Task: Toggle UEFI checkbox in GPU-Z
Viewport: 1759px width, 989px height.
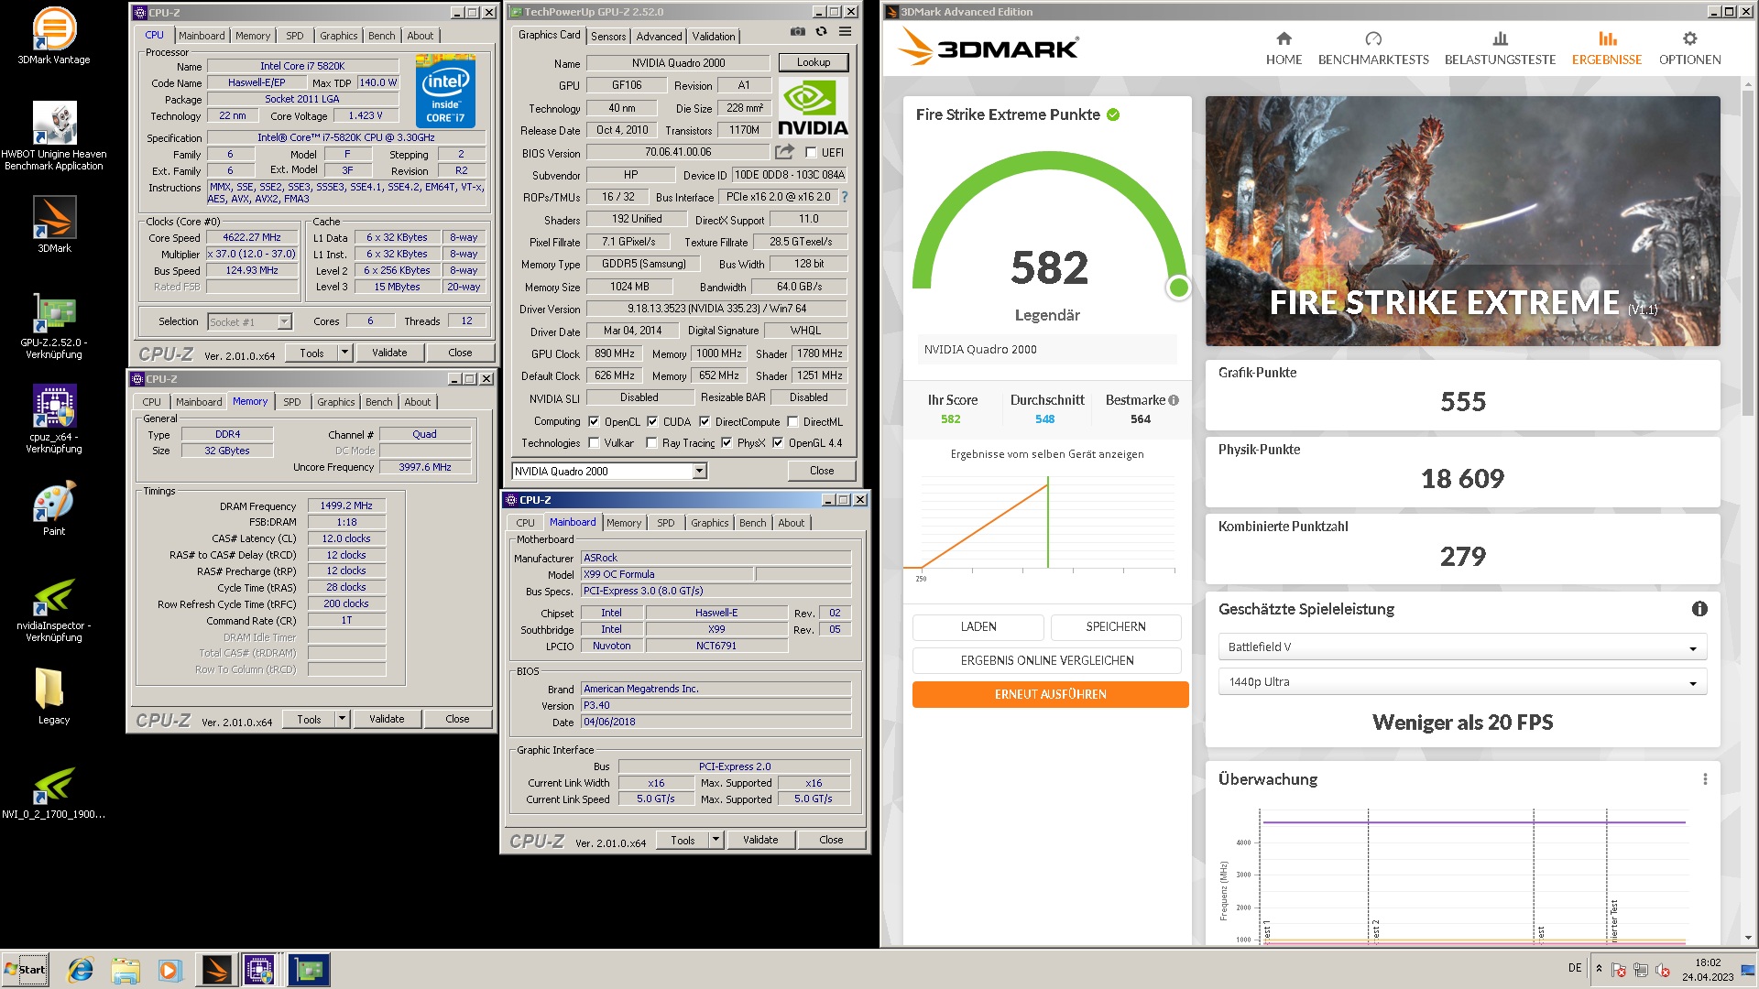Action: click(811, 153)
